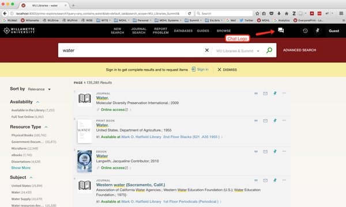Expand Water ebook Online access chevron
346x207 pixels.
130,168
